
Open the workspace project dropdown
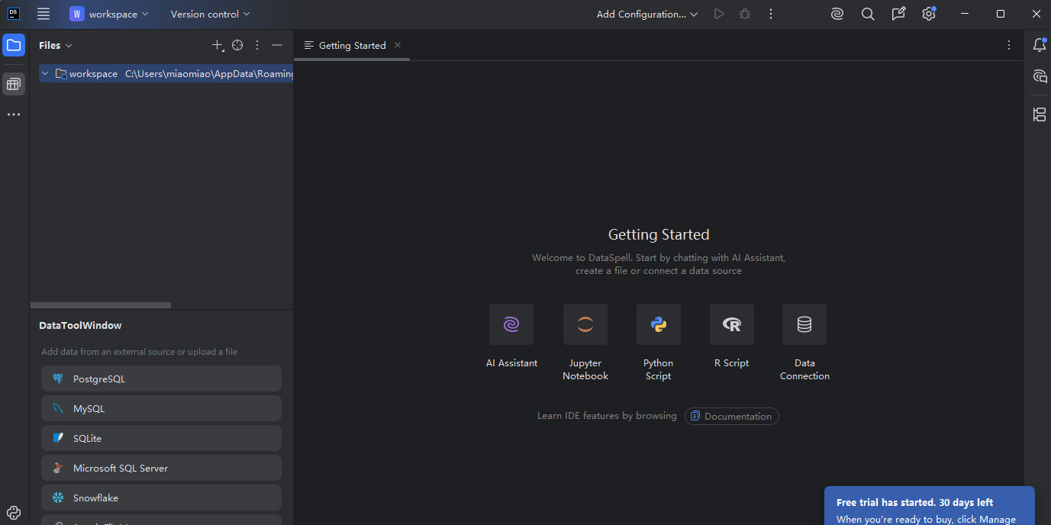tap(110, 14)
